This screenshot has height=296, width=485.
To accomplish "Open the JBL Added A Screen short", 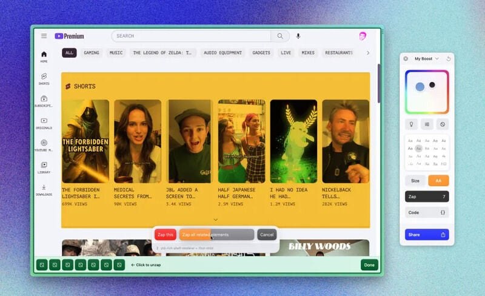I will pos(190,141).
